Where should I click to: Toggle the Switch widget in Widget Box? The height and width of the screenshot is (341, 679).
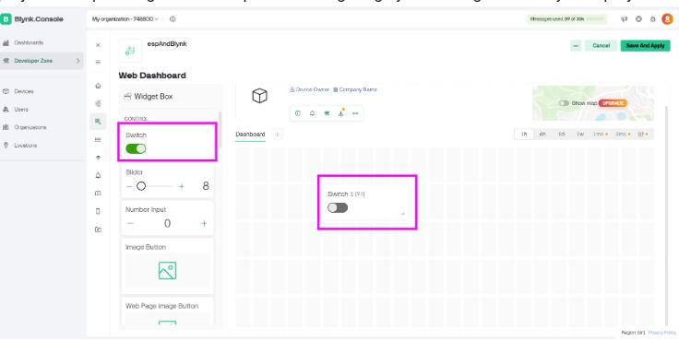tap(136, 149)
